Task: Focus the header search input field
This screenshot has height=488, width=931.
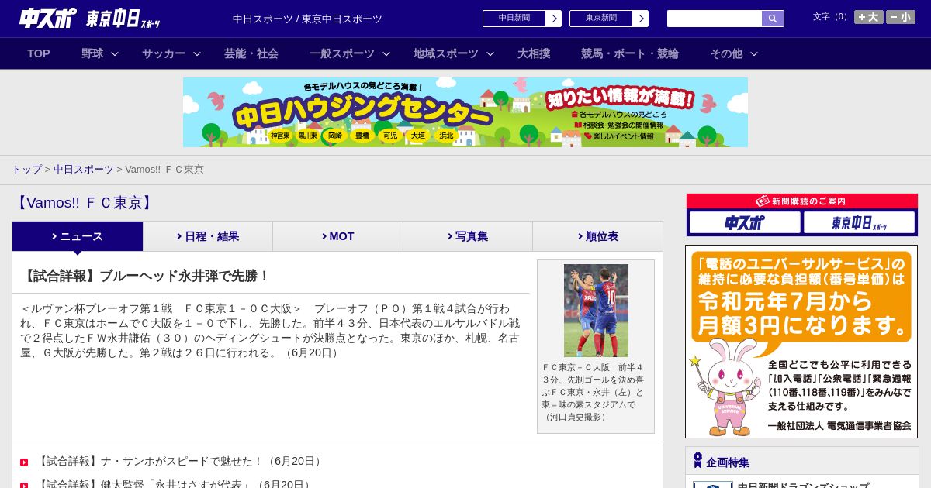Action: tap(715, 19)
